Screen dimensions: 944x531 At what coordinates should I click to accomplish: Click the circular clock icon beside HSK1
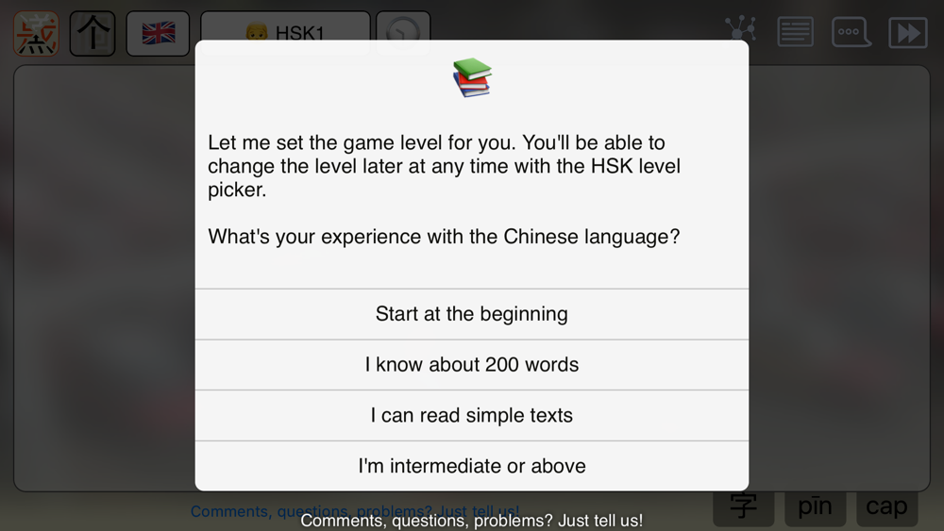[403, 34]
